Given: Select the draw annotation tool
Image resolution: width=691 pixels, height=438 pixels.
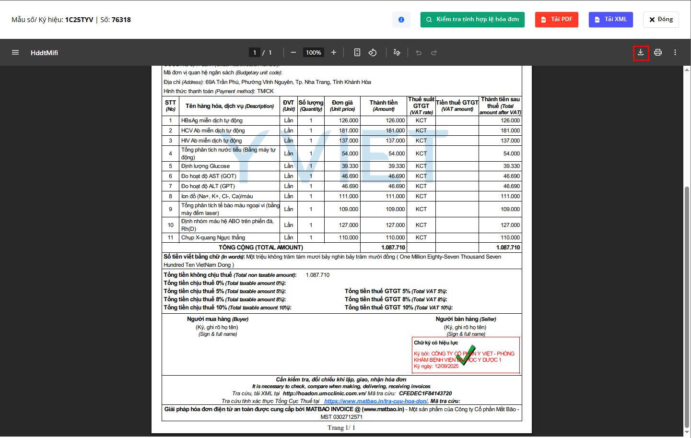Looking at the screenshot, I should [397, 53].
